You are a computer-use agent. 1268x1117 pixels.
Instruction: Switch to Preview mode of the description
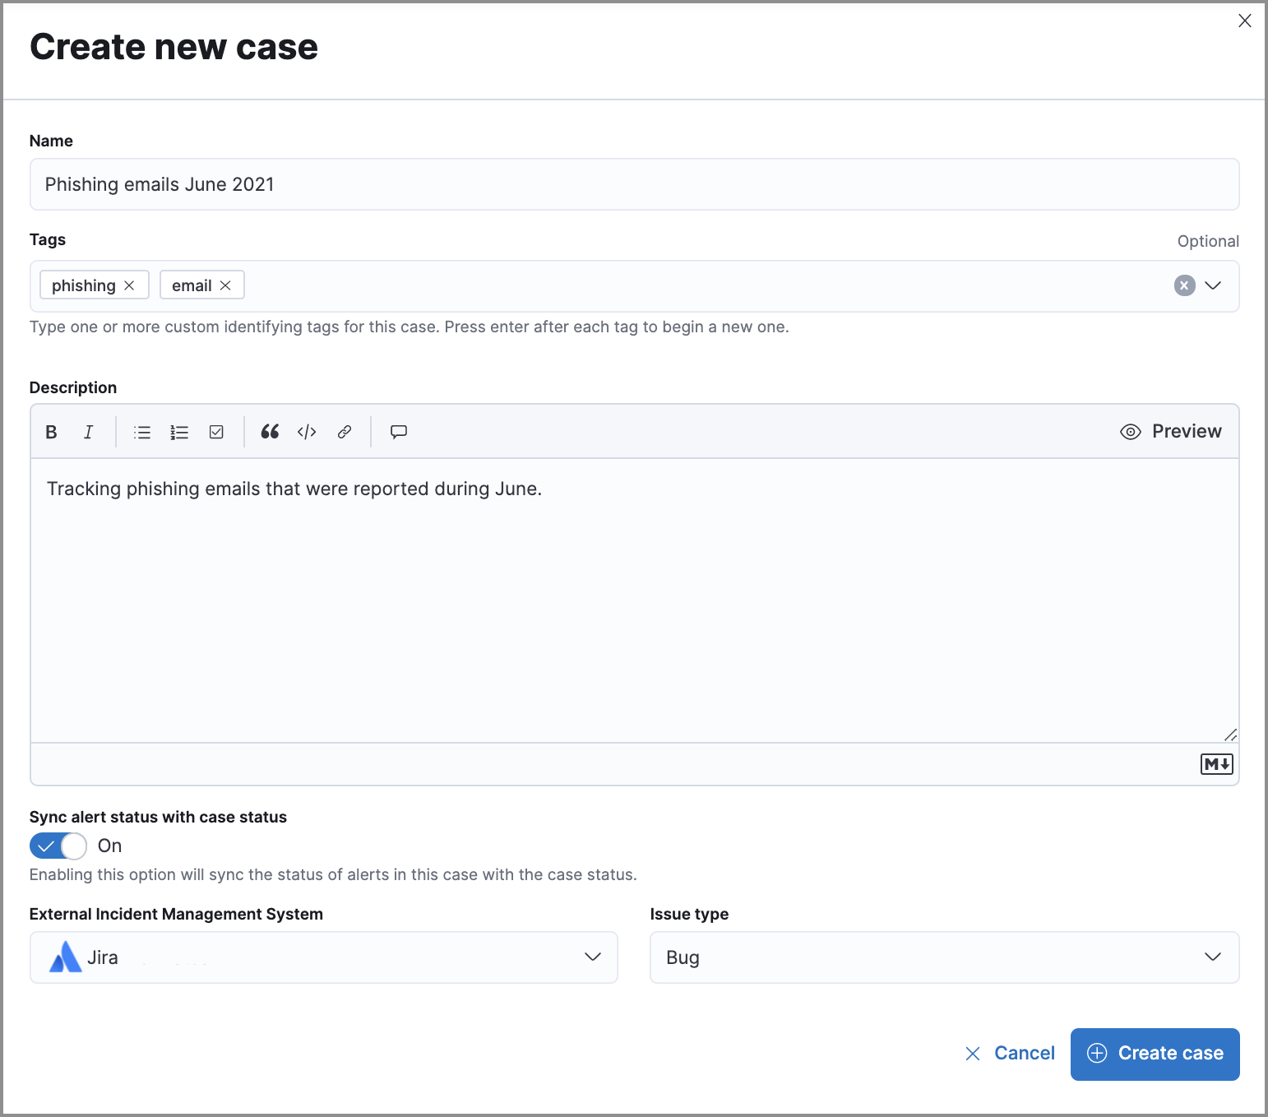(1171, 431)
